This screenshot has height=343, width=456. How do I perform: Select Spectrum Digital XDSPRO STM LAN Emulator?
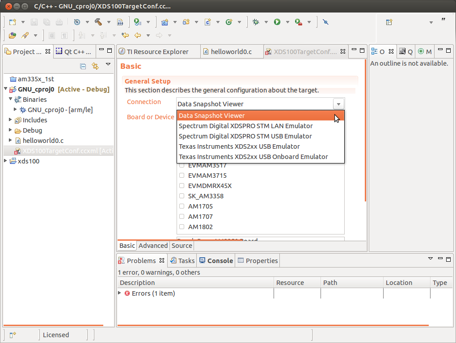(261, 126)
